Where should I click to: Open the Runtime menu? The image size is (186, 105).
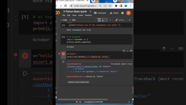point(88,15)
